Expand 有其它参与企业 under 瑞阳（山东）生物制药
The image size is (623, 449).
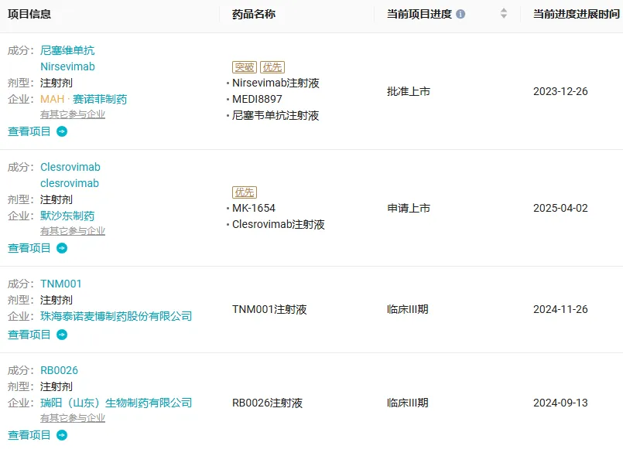(x=73, y=418)
